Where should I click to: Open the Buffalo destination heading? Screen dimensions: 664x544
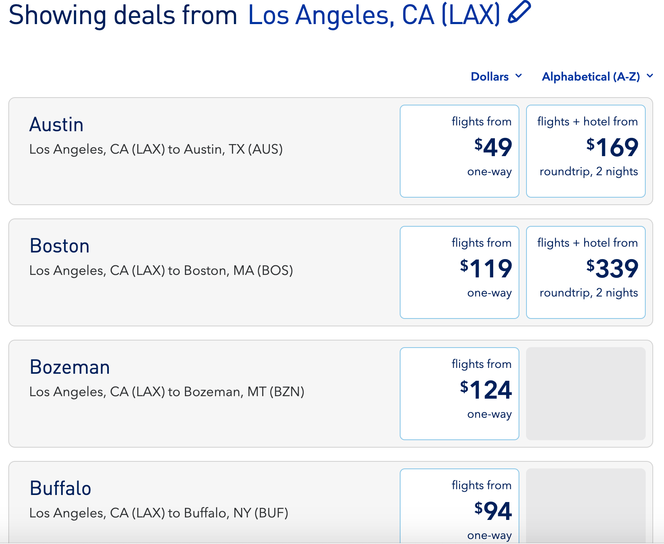(x=61, y=488)
